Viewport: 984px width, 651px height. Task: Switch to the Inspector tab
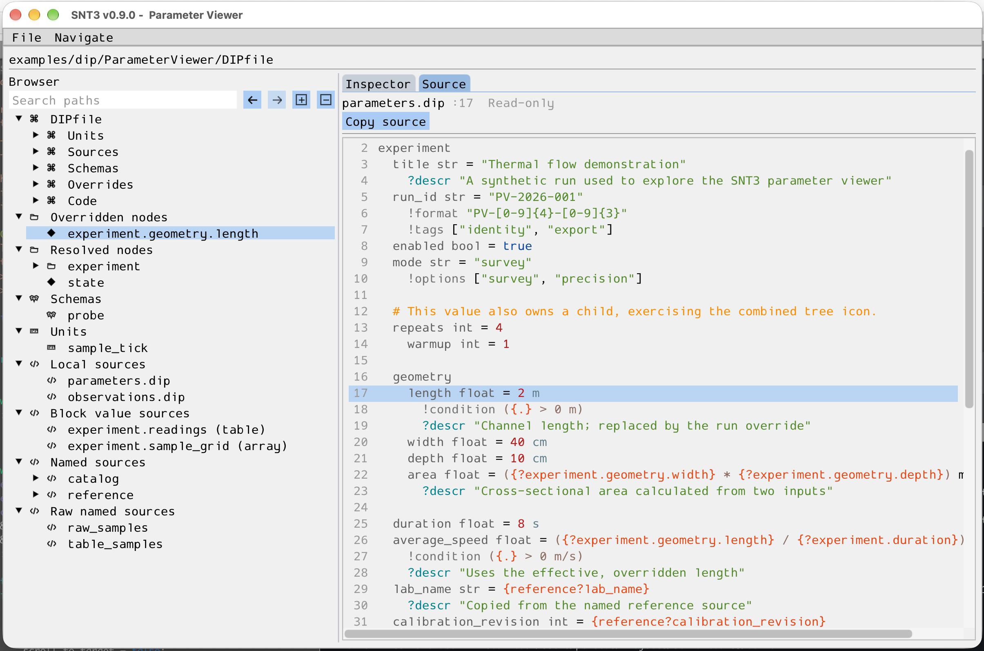[x=378, y=84]
